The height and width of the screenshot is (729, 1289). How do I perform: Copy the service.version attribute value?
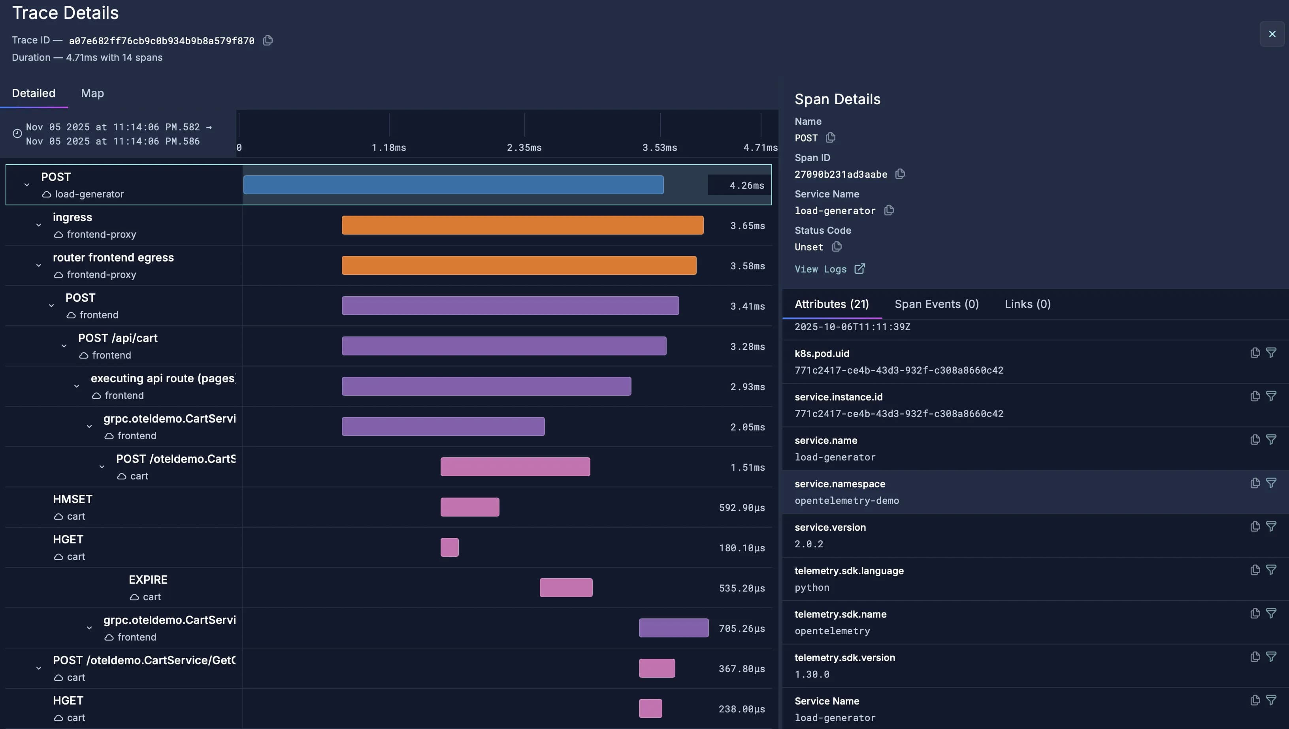1255,527
